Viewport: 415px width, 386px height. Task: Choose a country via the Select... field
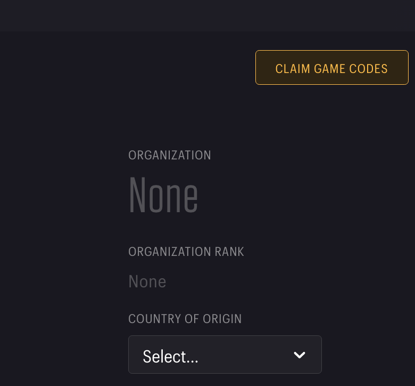pos(170,357)
